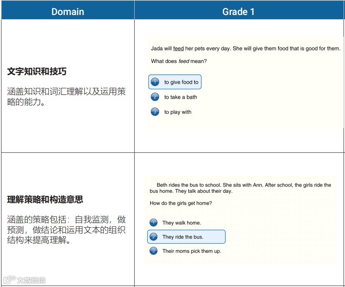345x287 pixels.
Task: Select answer 'to take a bath'
Action: pyautogui.click(x=174, y=97)
